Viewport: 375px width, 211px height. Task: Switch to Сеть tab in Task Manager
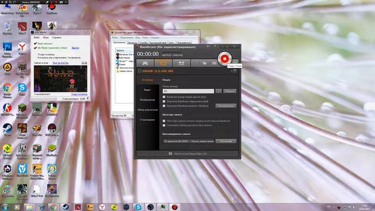(x=171, y=43)
